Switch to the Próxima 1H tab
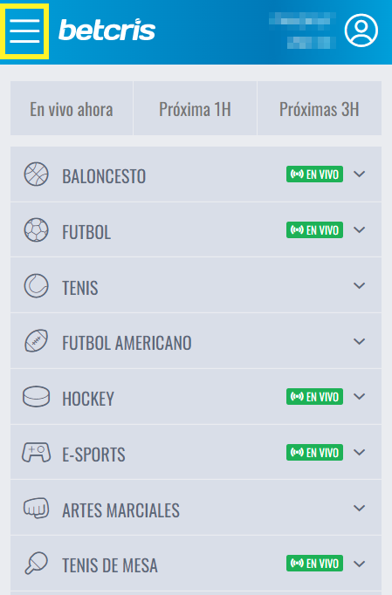392x595 pixels. click(196, 108)
